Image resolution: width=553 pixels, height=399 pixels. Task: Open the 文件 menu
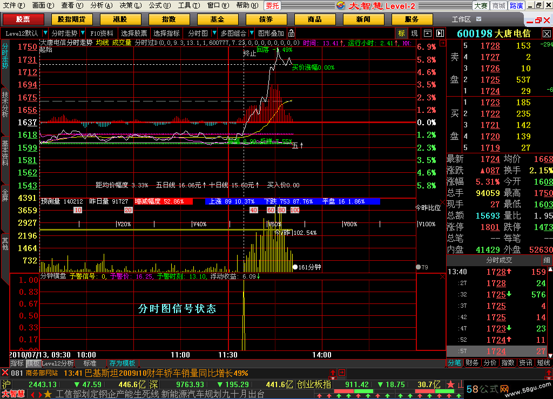click(14, 5)
